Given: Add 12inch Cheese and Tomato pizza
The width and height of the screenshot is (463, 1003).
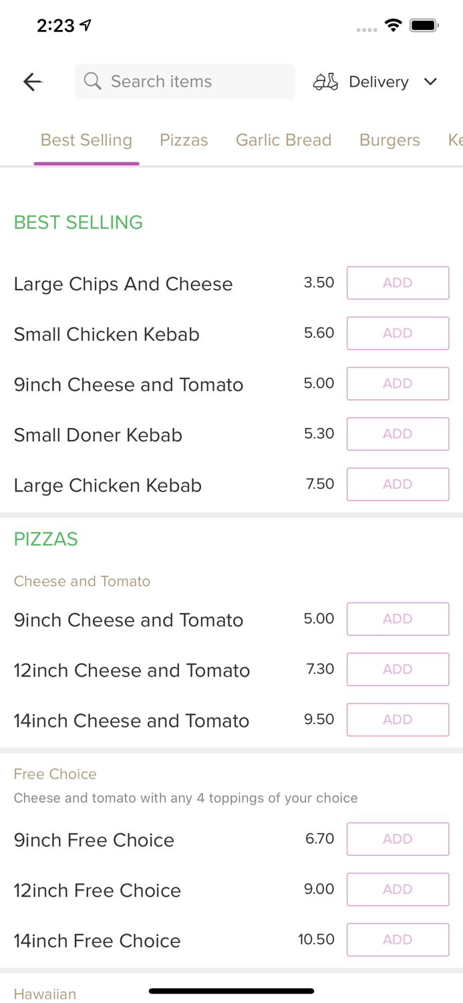Looking at the screenshot, I should (398, 669).
